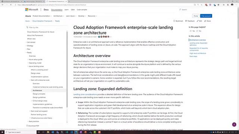Expand the Get started tree node

point(26,42)
